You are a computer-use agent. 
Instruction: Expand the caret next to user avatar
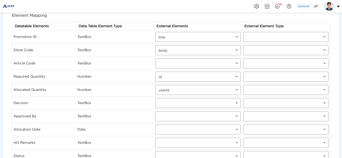[338, 6]
